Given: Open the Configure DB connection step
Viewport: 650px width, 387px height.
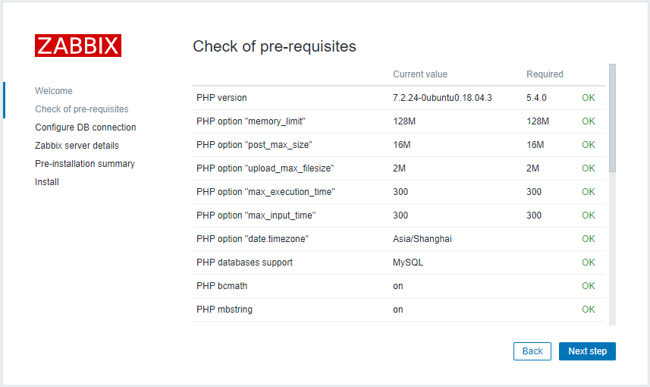Looking at the screenshot, I should pyautogui.click(x=86, y=127).
